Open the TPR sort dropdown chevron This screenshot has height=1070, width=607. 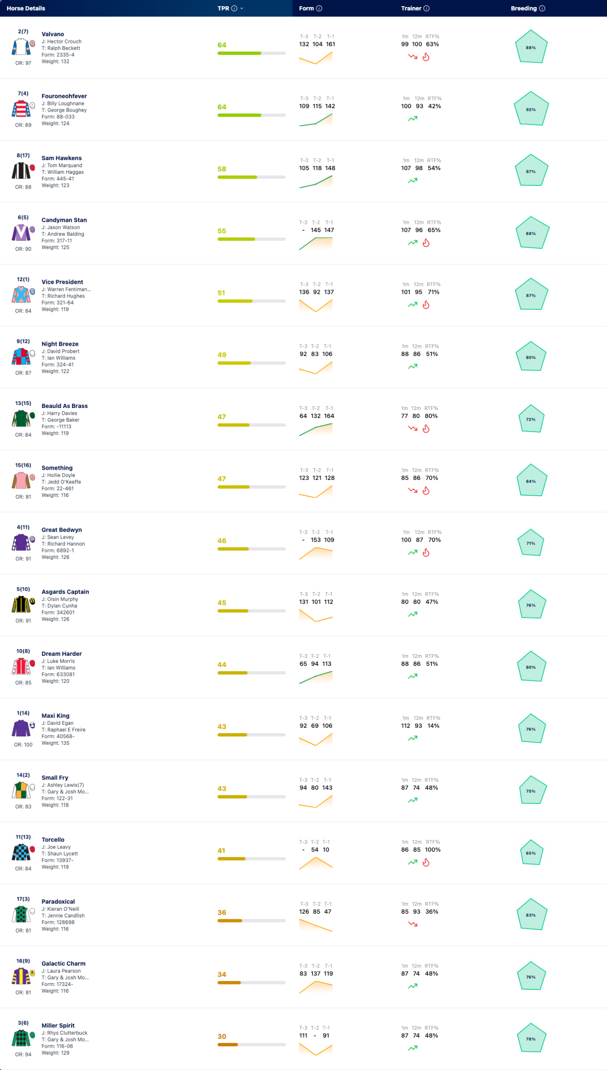coord(242,8)
